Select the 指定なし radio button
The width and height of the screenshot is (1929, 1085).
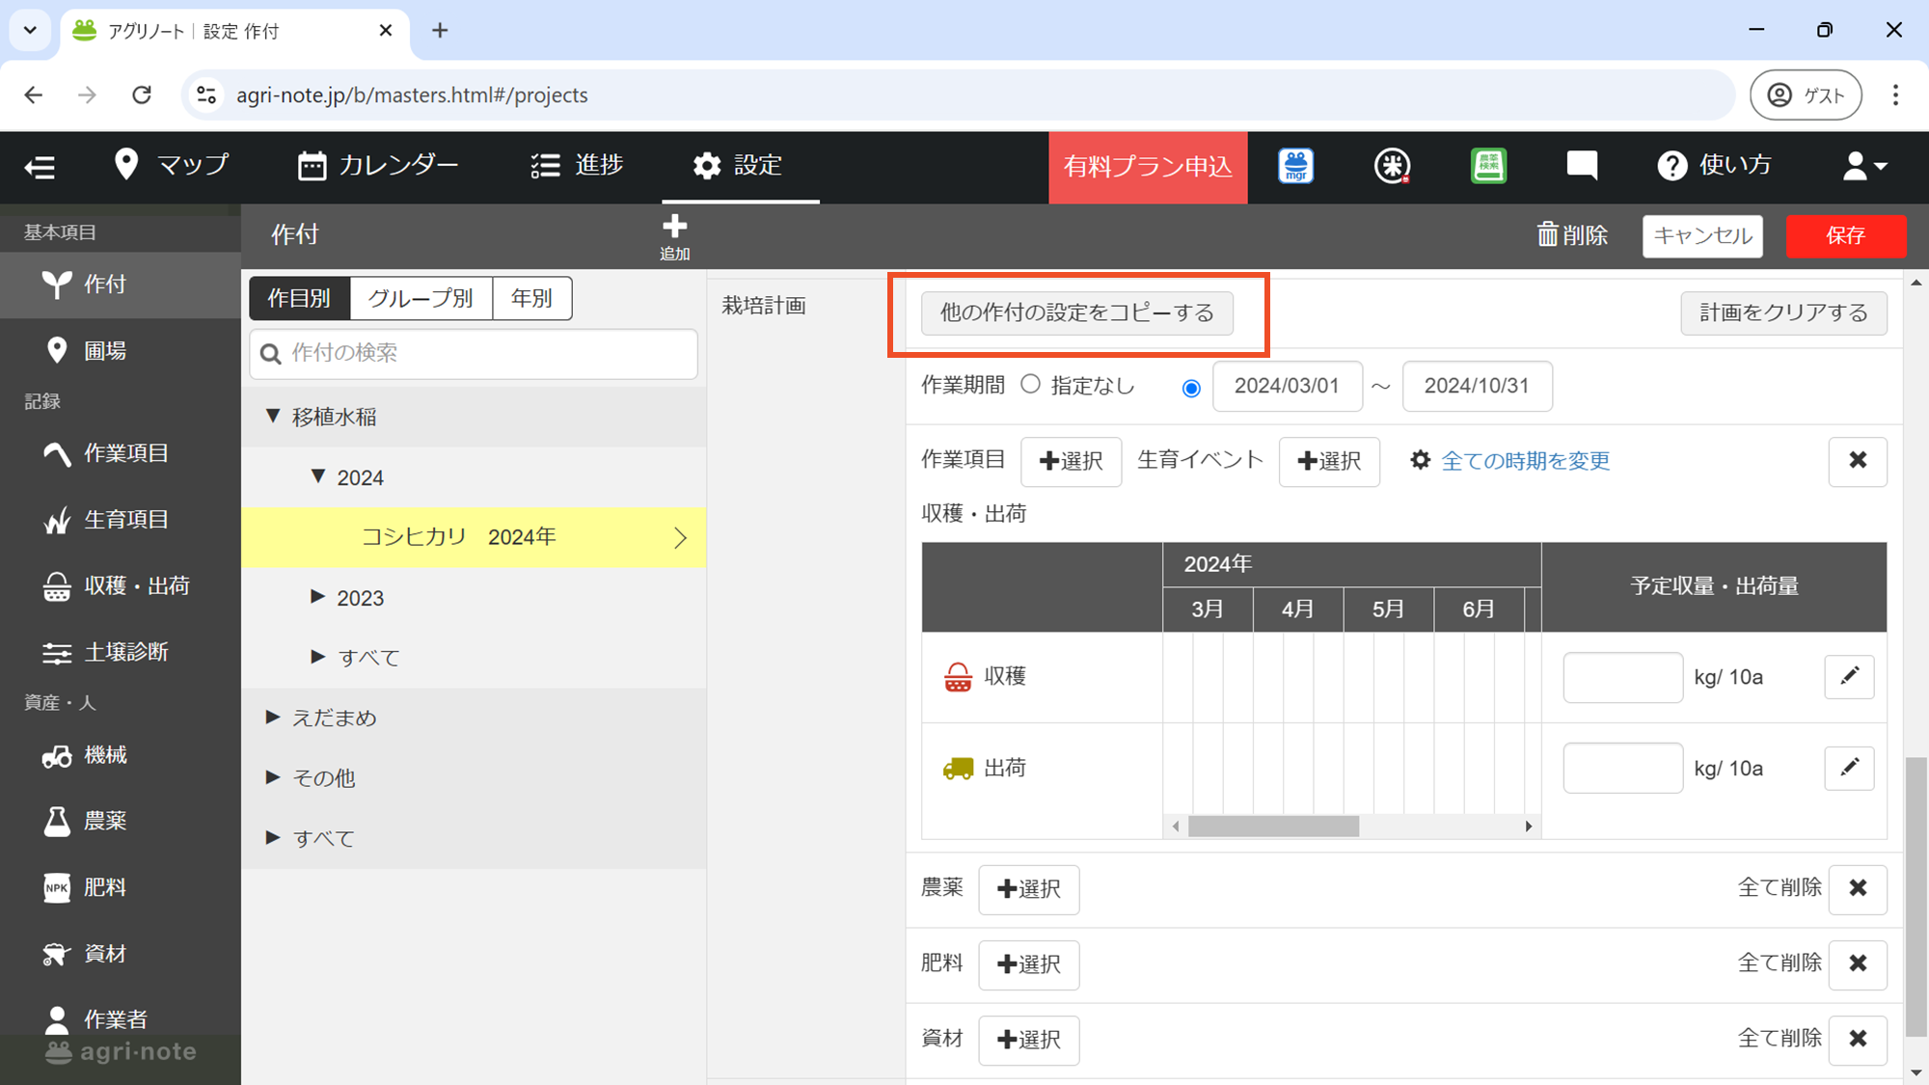[x=1031, y=385]
